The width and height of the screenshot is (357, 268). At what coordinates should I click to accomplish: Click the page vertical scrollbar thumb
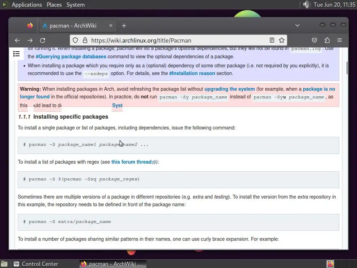point(347,68)
